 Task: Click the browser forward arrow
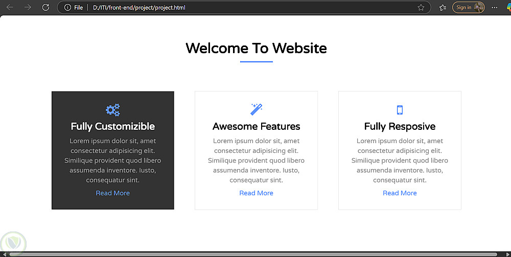click(28, 7)
